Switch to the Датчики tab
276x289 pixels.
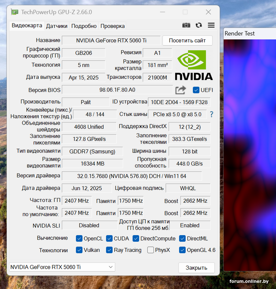coord(57,26)
